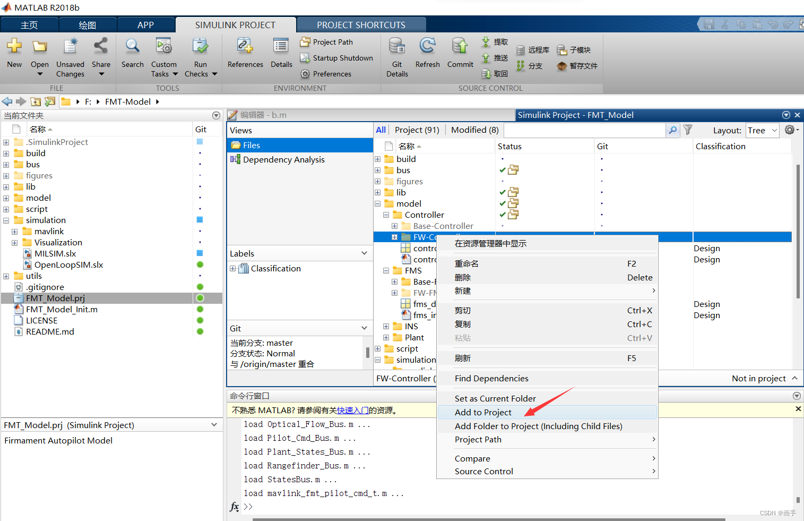
Task: Show Modified (8) files filter
Action: (475, 130)
